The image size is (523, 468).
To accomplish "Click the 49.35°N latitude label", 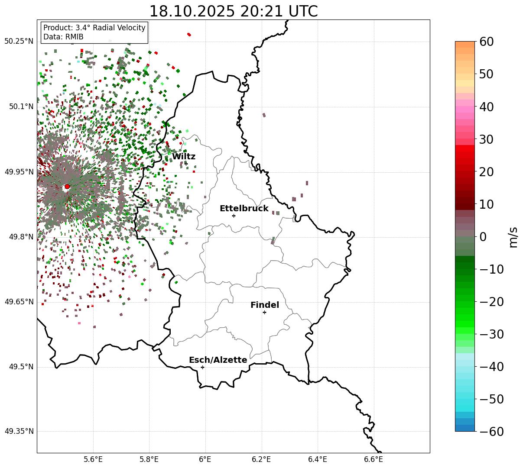I will pos(19,431).
